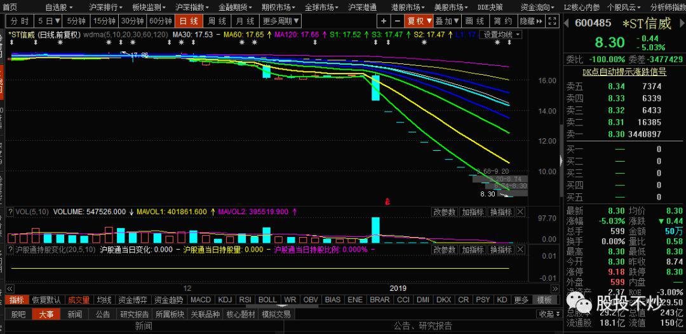Click 恢复默认 restore default button

point(46,300)
